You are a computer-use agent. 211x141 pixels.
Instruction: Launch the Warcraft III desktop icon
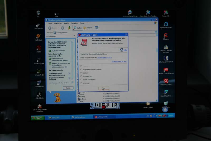point(39,72)
